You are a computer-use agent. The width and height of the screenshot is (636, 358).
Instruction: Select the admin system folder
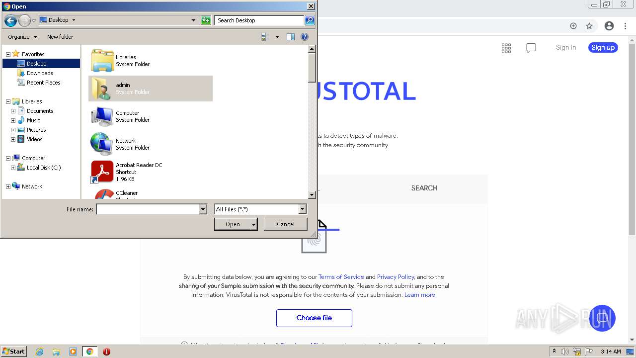[x=151, y=89]
